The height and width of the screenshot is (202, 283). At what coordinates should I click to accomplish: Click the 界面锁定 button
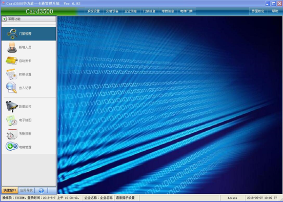point(258,11)
